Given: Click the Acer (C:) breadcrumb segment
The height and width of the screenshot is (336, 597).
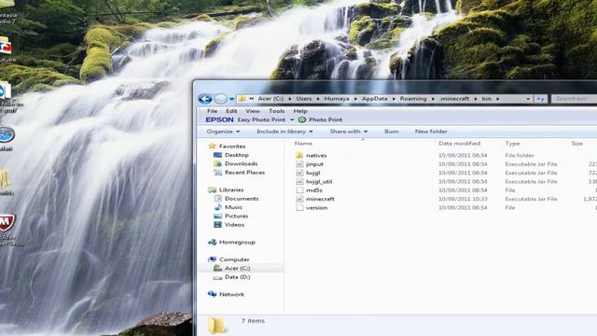Looking at the screenshot, I should [x=271, y=99].
